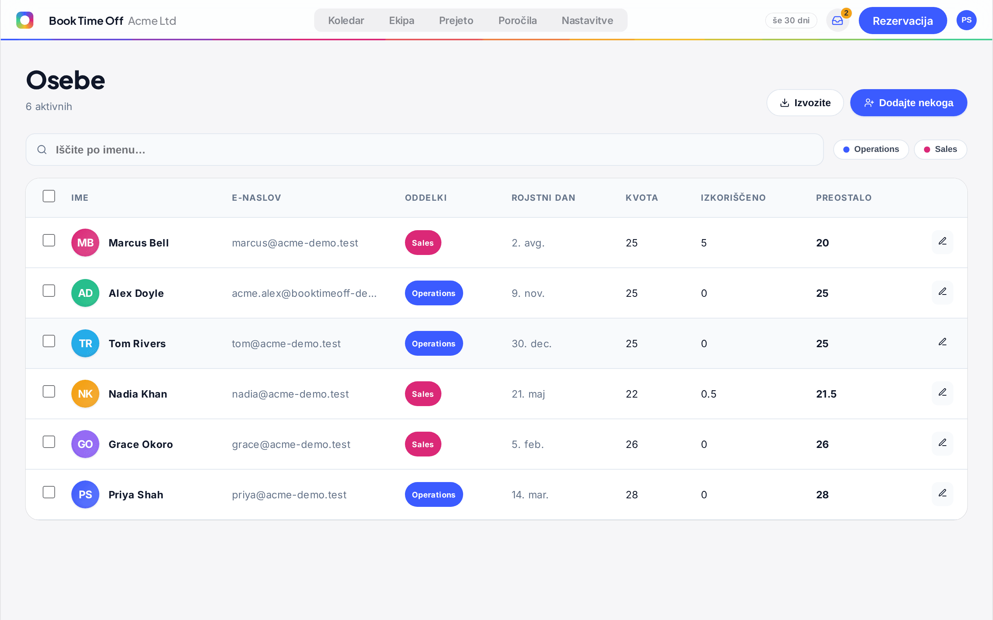Filter by the Sales department chip

(x=940, y=149)
